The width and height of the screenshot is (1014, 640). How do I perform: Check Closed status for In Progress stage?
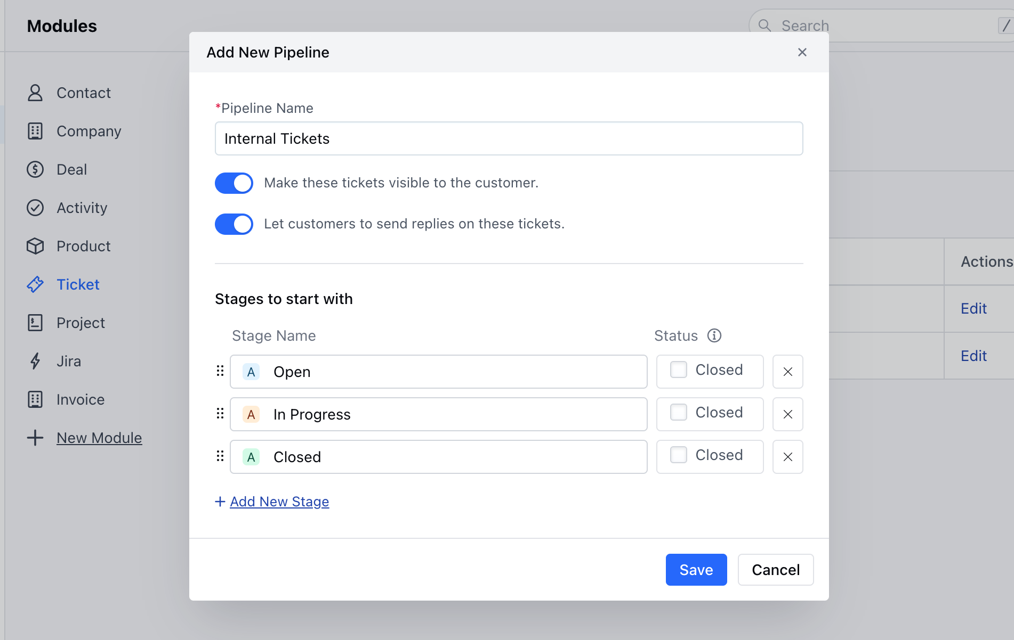point(679,412)
